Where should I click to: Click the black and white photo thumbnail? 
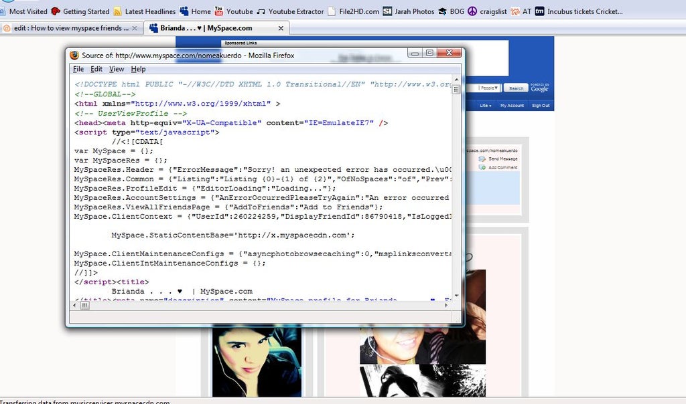click(423, 381)
